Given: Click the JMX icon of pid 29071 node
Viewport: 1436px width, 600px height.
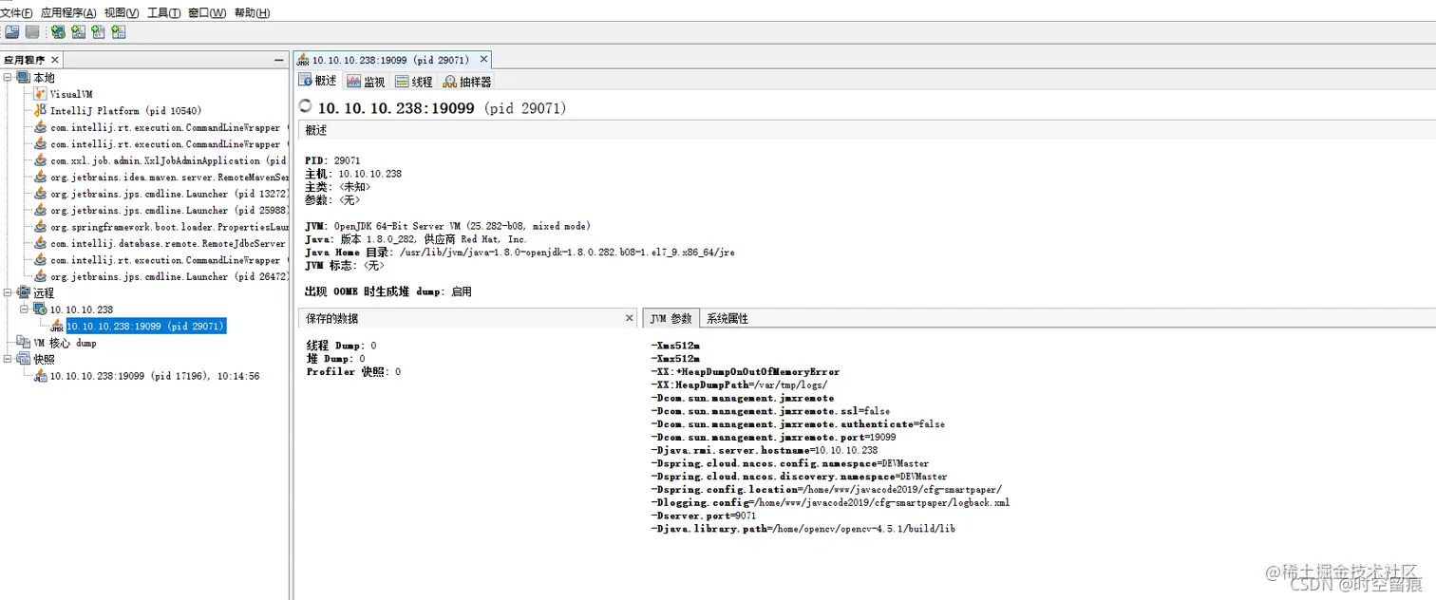Looking at the screenshot, I should point(57,327).
